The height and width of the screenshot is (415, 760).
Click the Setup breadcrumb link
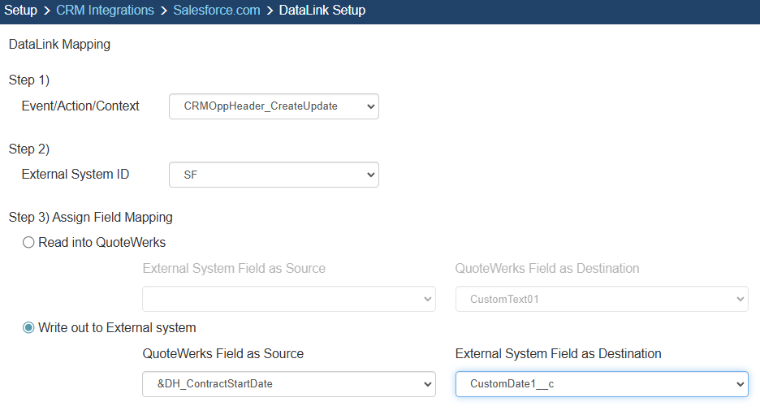coord(21,11)
